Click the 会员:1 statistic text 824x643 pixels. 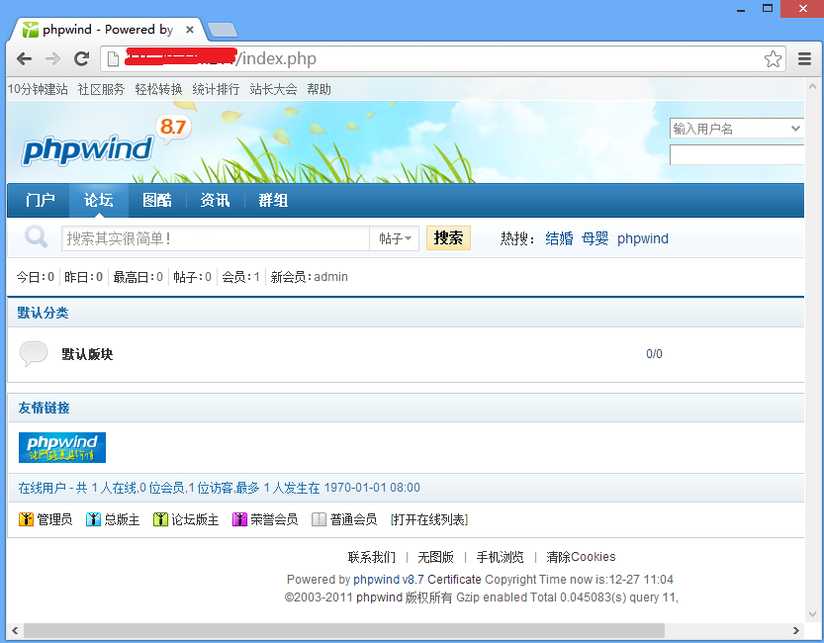click(240, 277)
